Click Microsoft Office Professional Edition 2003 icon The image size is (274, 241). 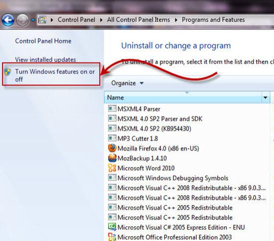(112, 237)
